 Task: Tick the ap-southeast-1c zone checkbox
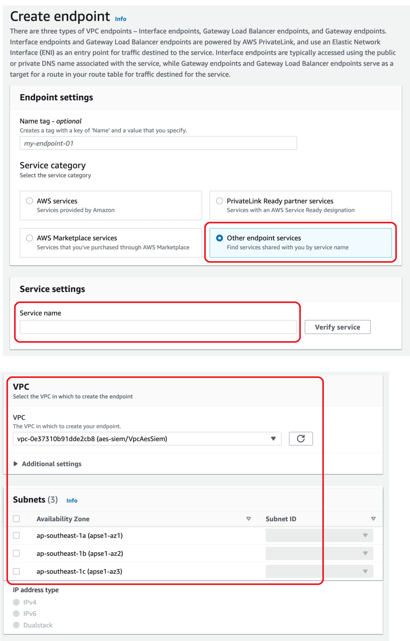tap(16, 571)
